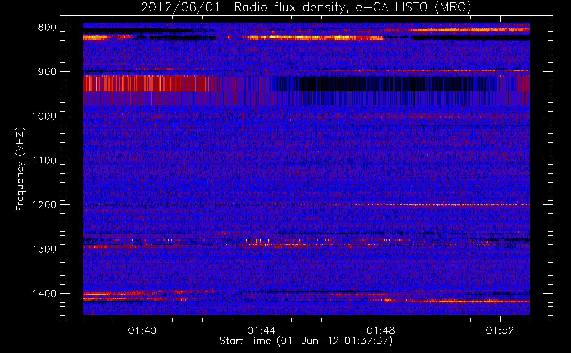
Task: Click the 900 frequency tick label
Action: point(47,72)
